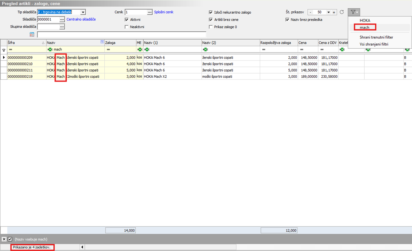Click the Centralno skladišče link

(81, 19)
